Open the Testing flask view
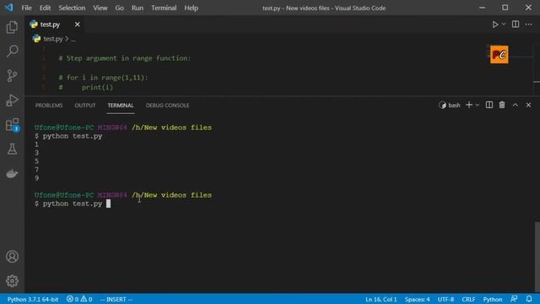The image size is (540, 304). pyautogui.click(x=12, y=149)
